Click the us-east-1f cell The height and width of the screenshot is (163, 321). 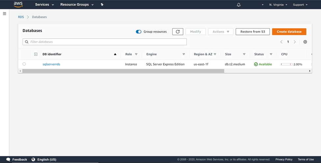point(201,64)
